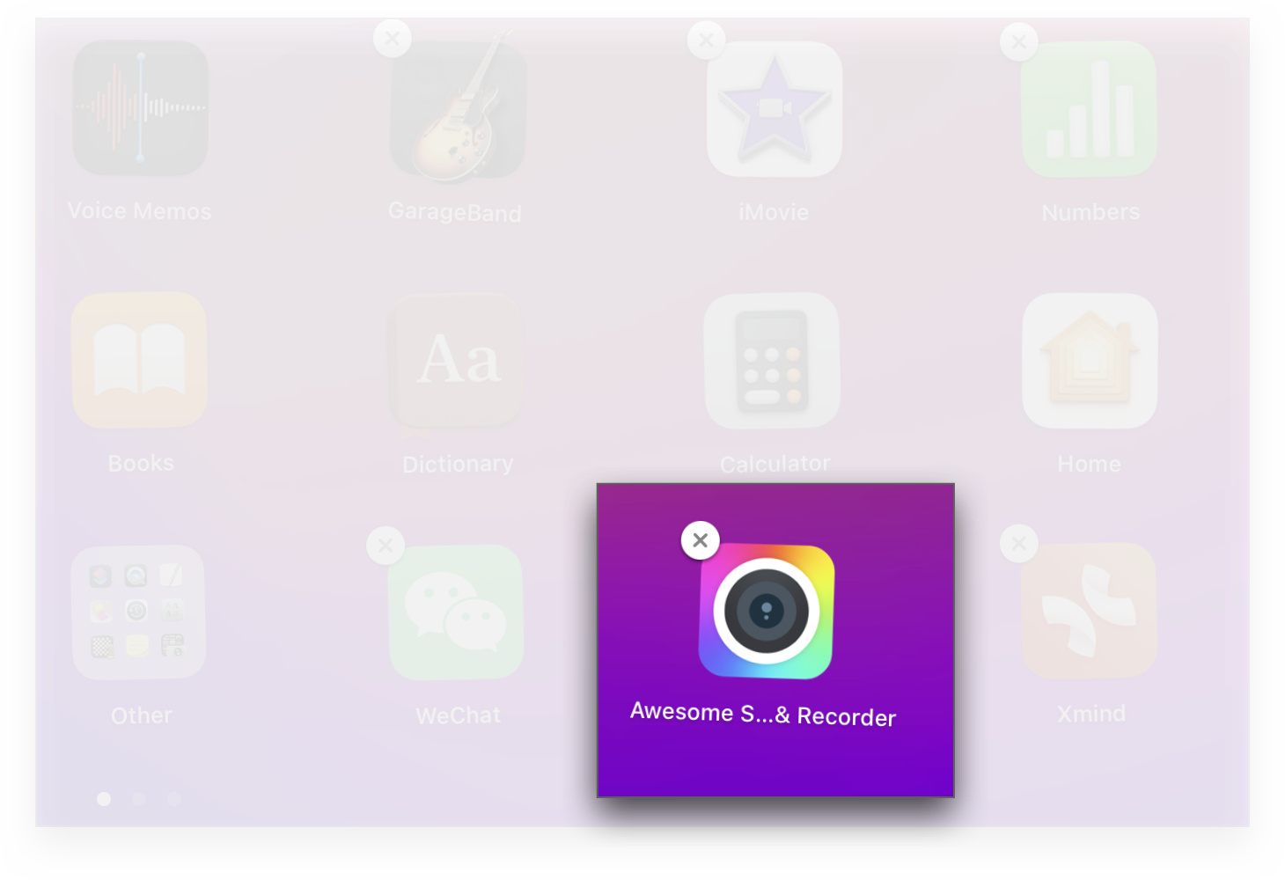Launch the Xmind app
The width and height of the screenshot is (1285, 880).
(1090, 611)
